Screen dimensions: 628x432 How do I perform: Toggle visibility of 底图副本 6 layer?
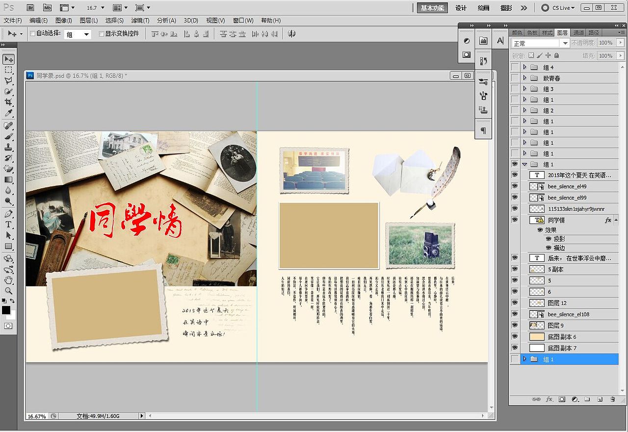514,336
